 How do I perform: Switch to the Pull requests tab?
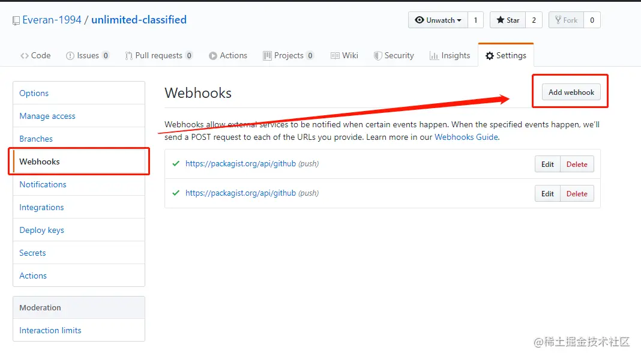click(x=158, y=56)
